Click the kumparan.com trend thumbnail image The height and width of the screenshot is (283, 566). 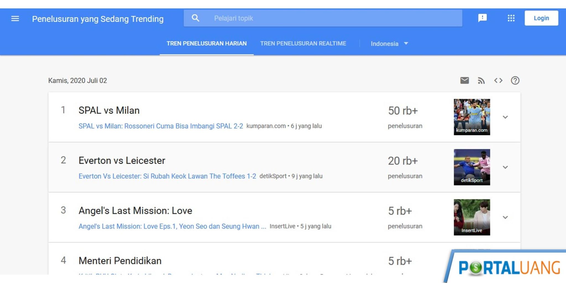click(472, 117)
